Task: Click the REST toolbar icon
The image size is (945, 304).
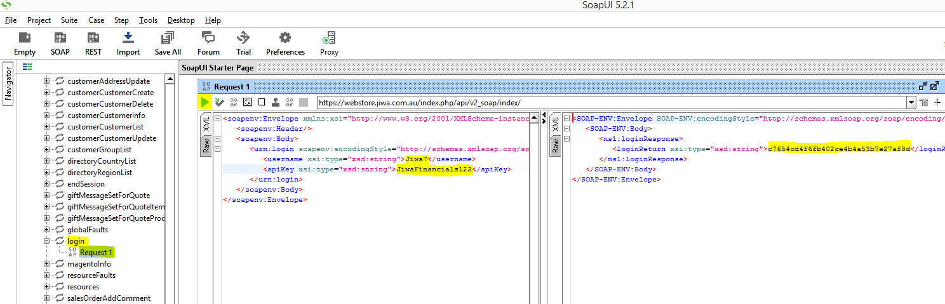Action: coord(93,43)
